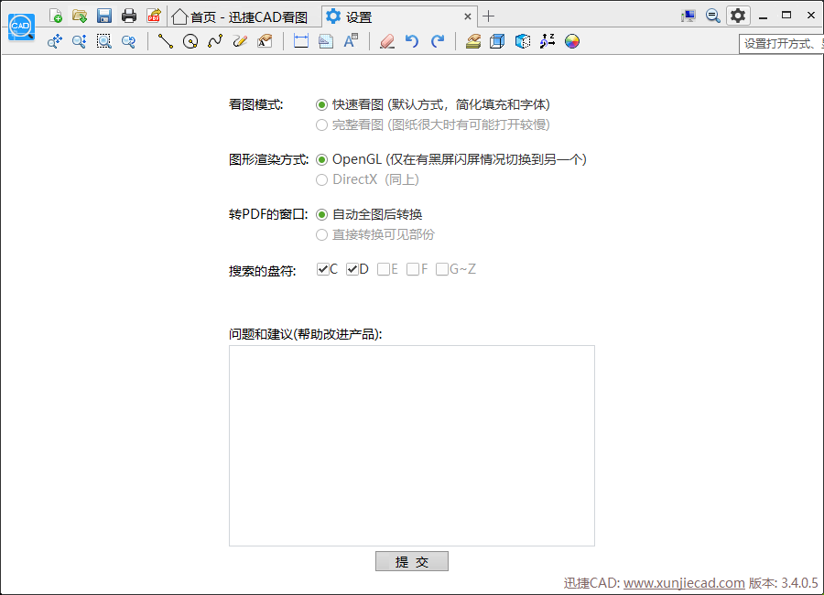The width and height of the screenshot is (824, 595).
Task: Select the dimension measure tool
Action: [301, 41]
